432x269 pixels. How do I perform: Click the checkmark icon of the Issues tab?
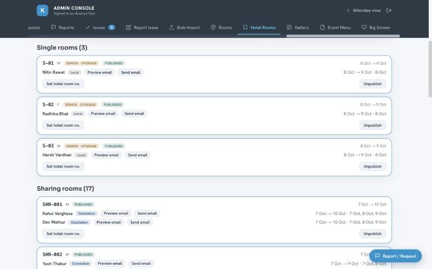coord(87,27)
